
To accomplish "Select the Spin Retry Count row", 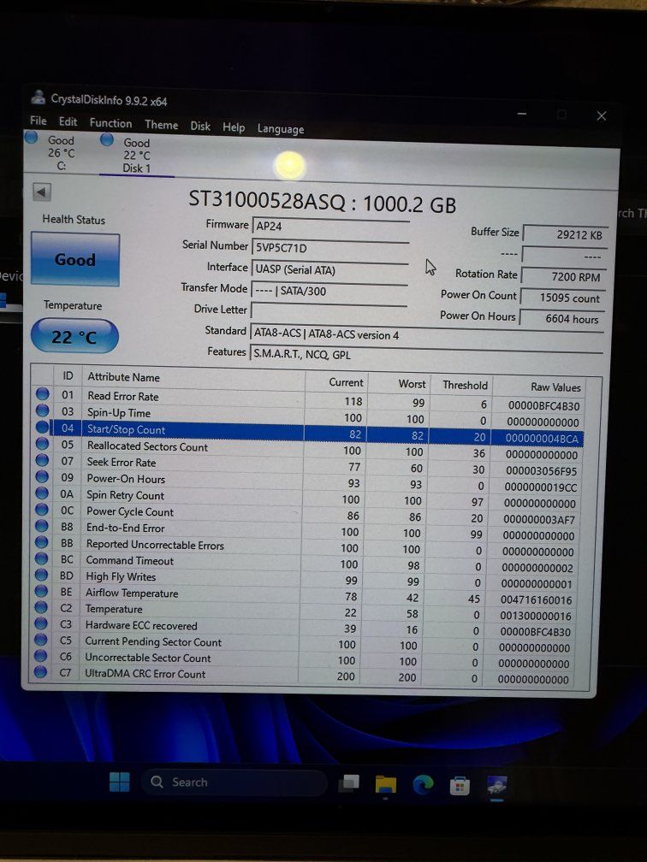I will point(306,498).
